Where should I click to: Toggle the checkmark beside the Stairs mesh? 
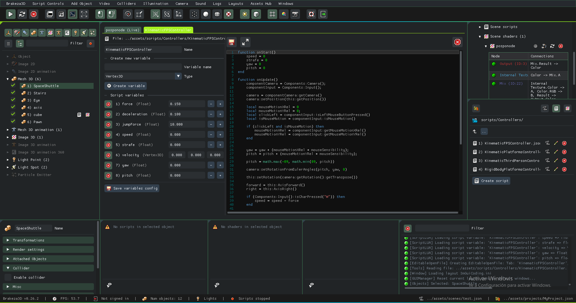click(x=13, y=93)
